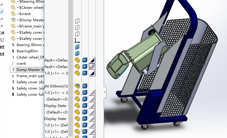227x138 pixels.
Task: Click display mode icon beside the highlighted transparency icon
Action: [85, 66]
